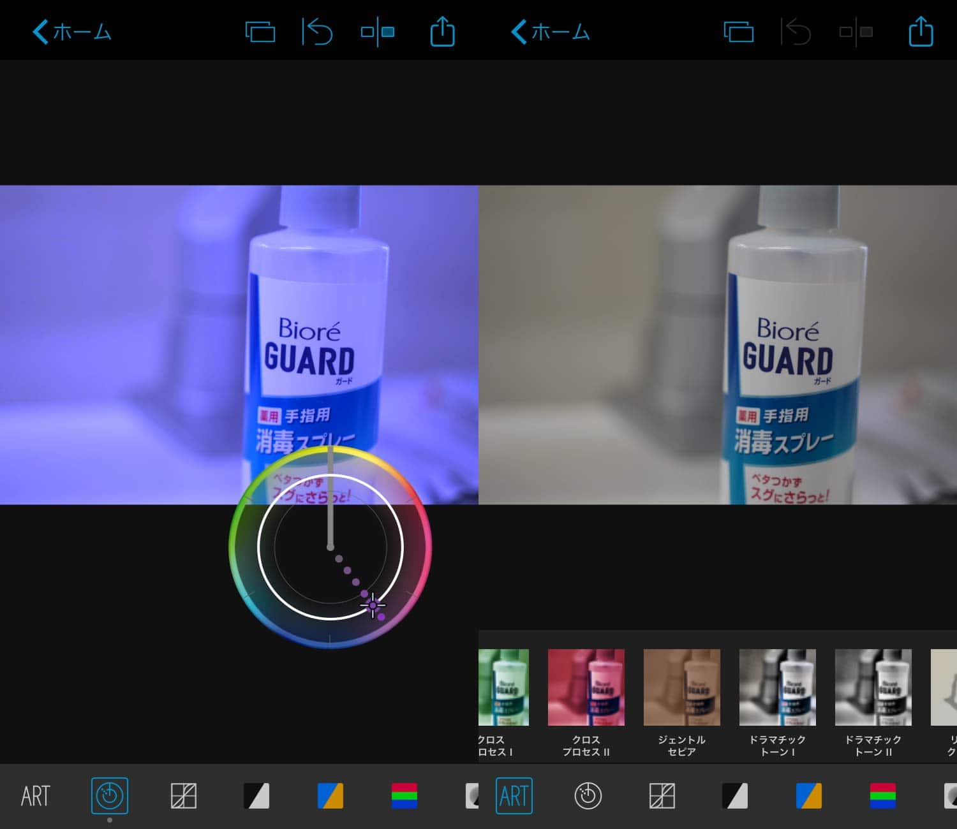Tap the クロスプロセス II filter label

tap(586, 745)
